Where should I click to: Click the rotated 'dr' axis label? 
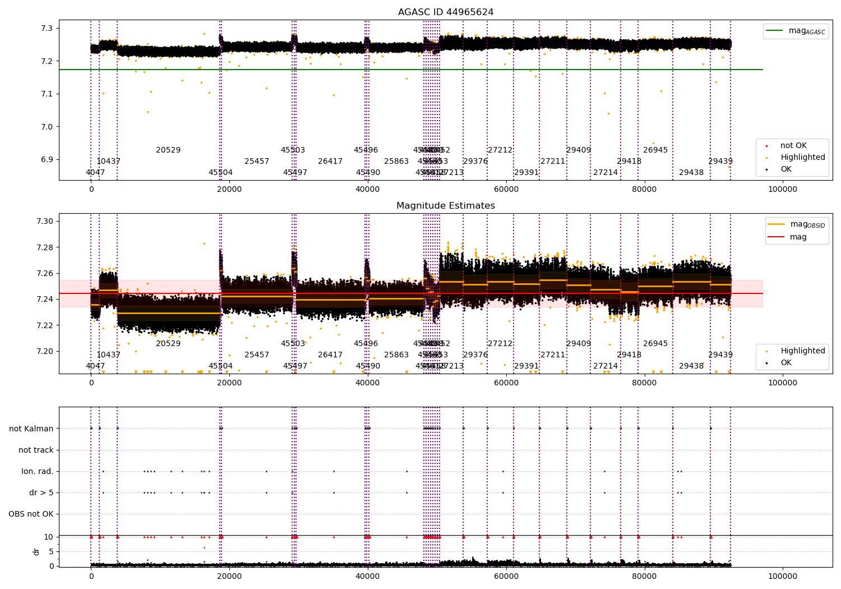tap(36, 551)
